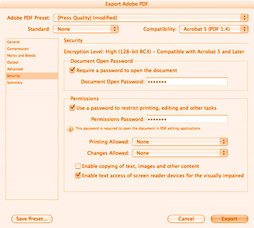Click the Export button
254x228 pixels.
click(x=229, y=219)
